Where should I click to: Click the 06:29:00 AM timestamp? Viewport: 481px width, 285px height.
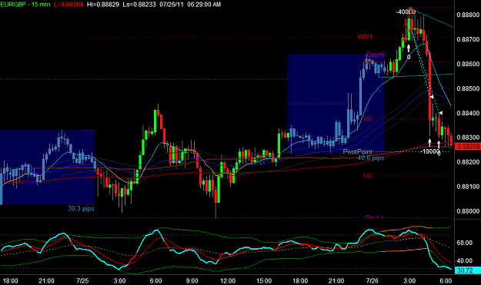coord(204,5)
